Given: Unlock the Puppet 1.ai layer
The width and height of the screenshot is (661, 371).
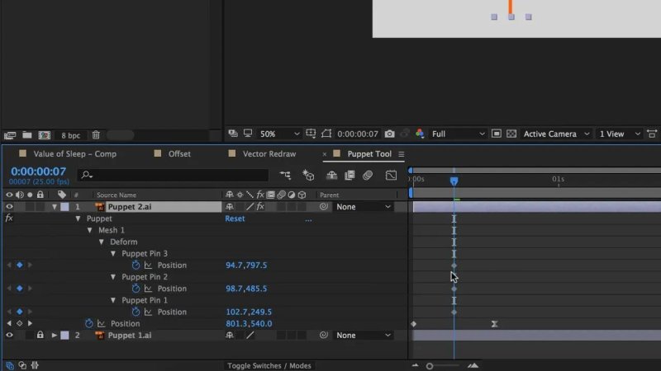Looking at the screenshot, I should [x=40, y=335].
